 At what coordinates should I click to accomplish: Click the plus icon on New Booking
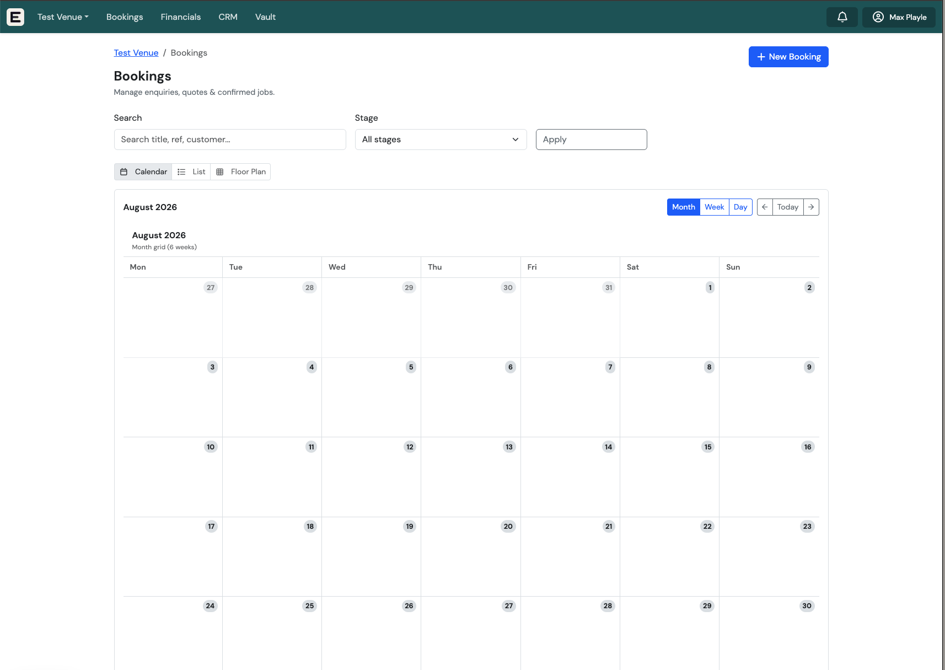(761, 57)
